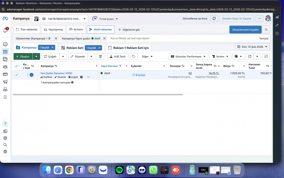Open the settings gear in left sidebar
This screenshot has height=178, width=284.
tap(5, 138)
